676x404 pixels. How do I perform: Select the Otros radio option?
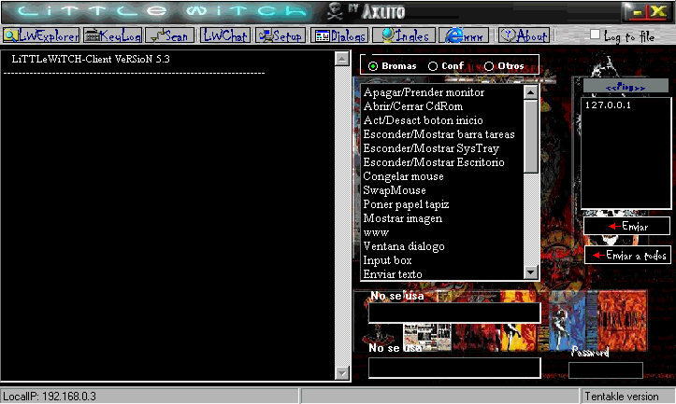489,66
